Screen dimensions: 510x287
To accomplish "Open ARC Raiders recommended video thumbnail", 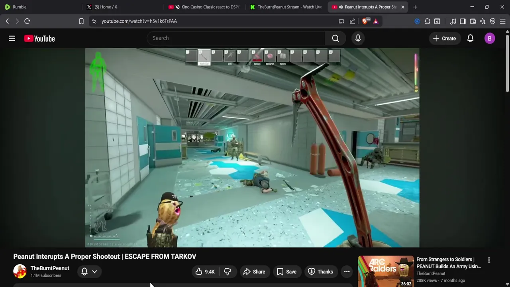I will tap(386, 271).
